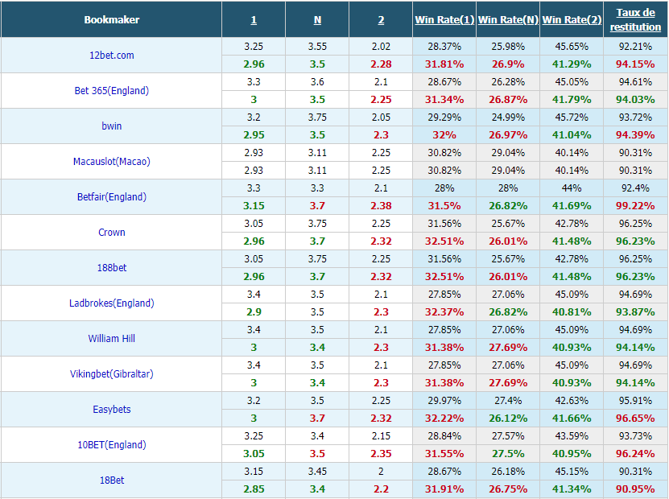669x499 pixels.
Task: Select 12bet.com current odds 2.28
Action: click(381, 64)
